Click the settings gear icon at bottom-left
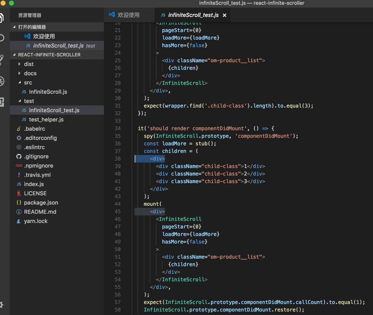The image size is (373, 315). pyautogui.click(x=2, y=305)
